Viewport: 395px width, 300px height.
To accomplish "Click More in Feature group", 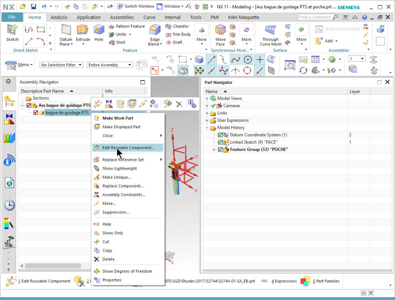I will (201, 35).
